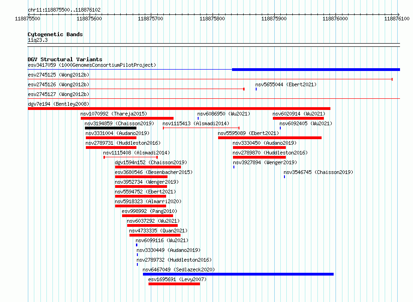
Task: Click the blue nsv3546745 marker
Action: tap(284, 177)
